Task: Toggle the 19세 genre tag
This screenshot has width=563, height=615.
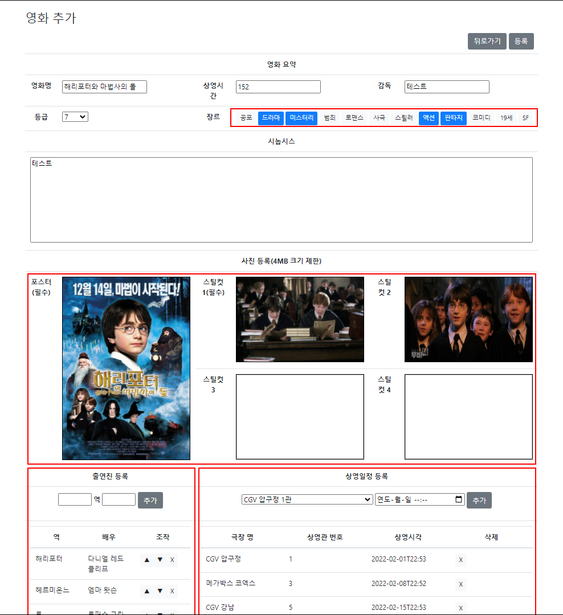Action: click(507, 118)
